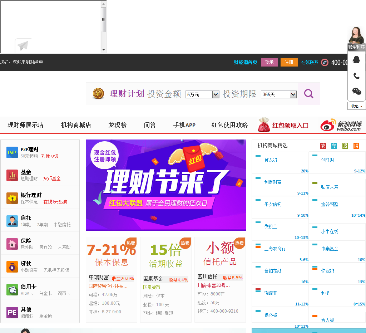Click the gold coin 理财计划 icon
The height and width of the screenshot is (333, 366).
[98, 94]
